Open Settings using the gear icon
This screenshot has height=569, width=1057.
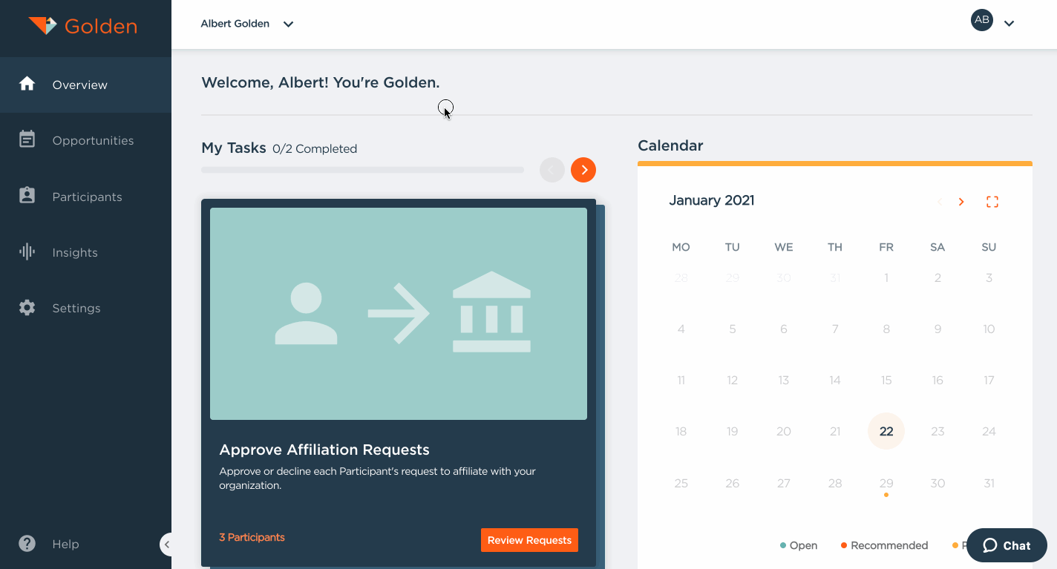[27, 308]
